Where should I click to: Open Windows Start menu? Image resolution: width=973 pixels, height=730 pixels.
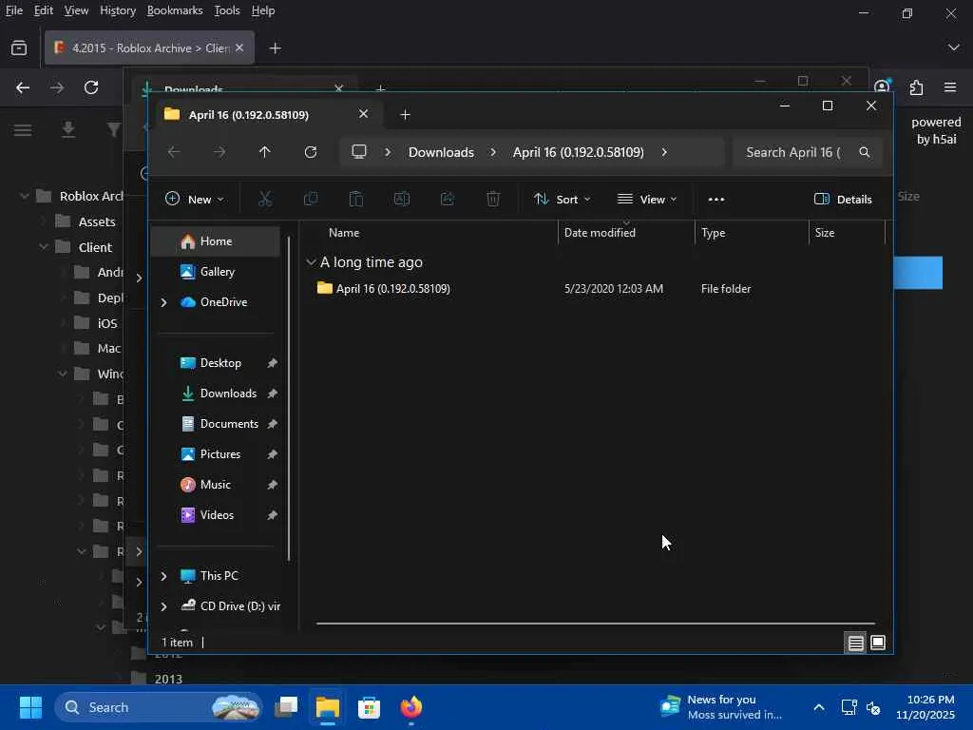(x=30, y=707)
